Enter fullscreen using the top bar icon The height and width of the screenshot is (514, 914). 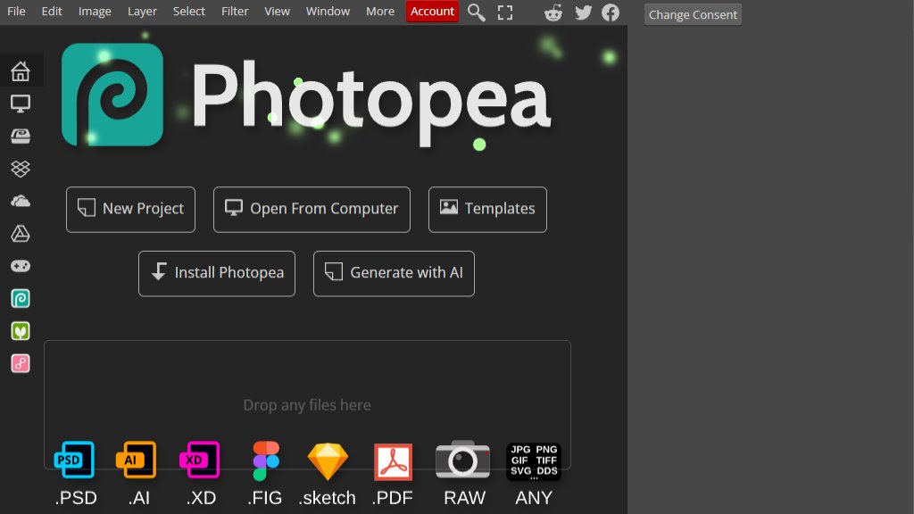504,12
